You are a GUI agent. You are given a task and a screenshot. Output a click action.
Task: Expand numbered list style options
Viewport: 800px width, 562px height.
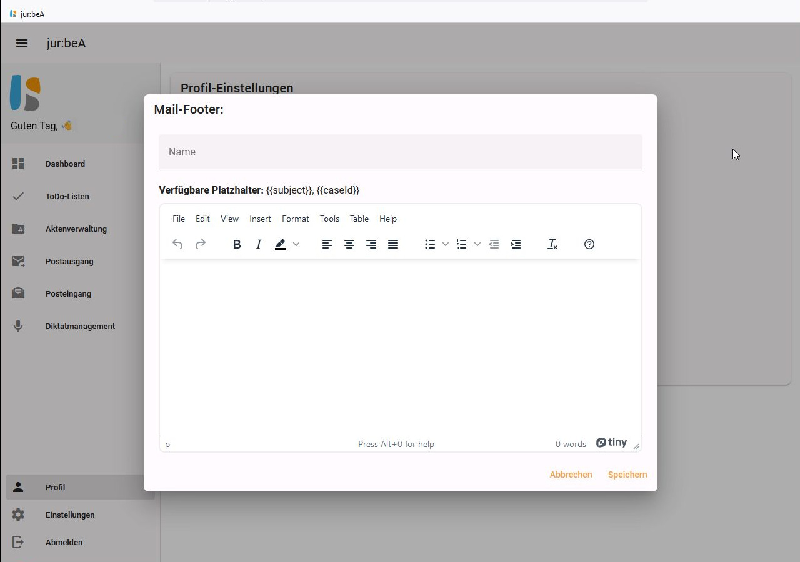pos(477,244)
